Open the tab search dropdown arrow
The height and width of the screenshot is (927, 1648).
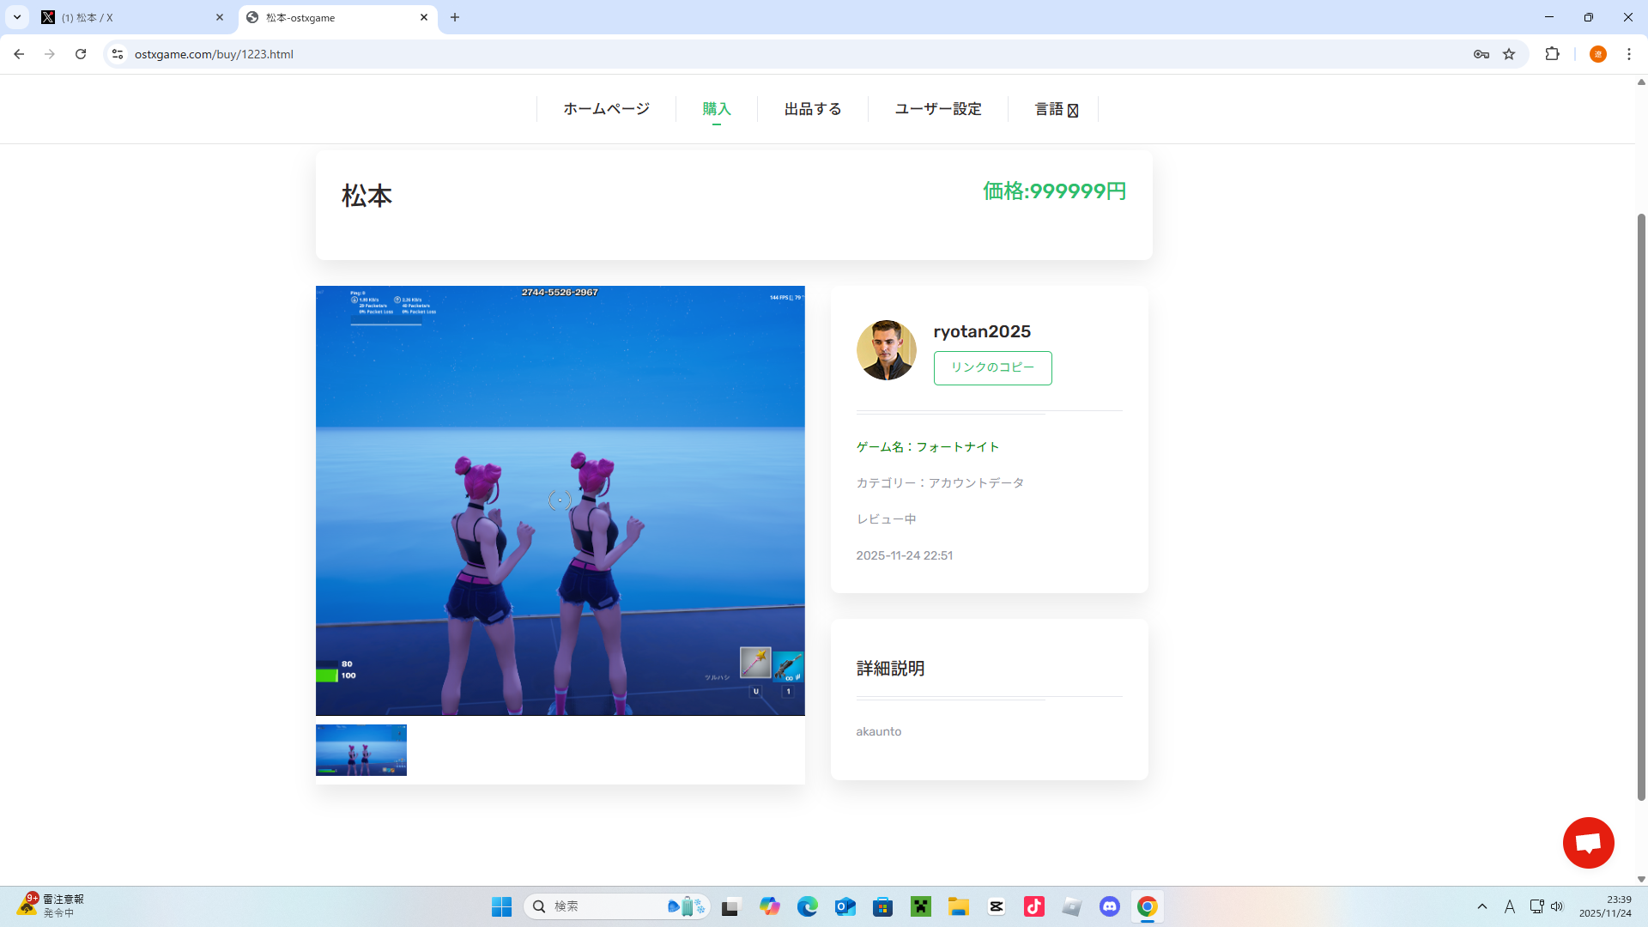[x=16, y=17]
